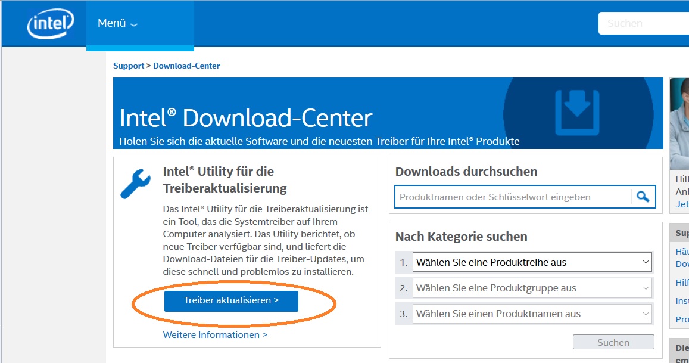Click the Produktnamen oder Schlüsselwort search field

pyautogui.click(x=512, y=197)
